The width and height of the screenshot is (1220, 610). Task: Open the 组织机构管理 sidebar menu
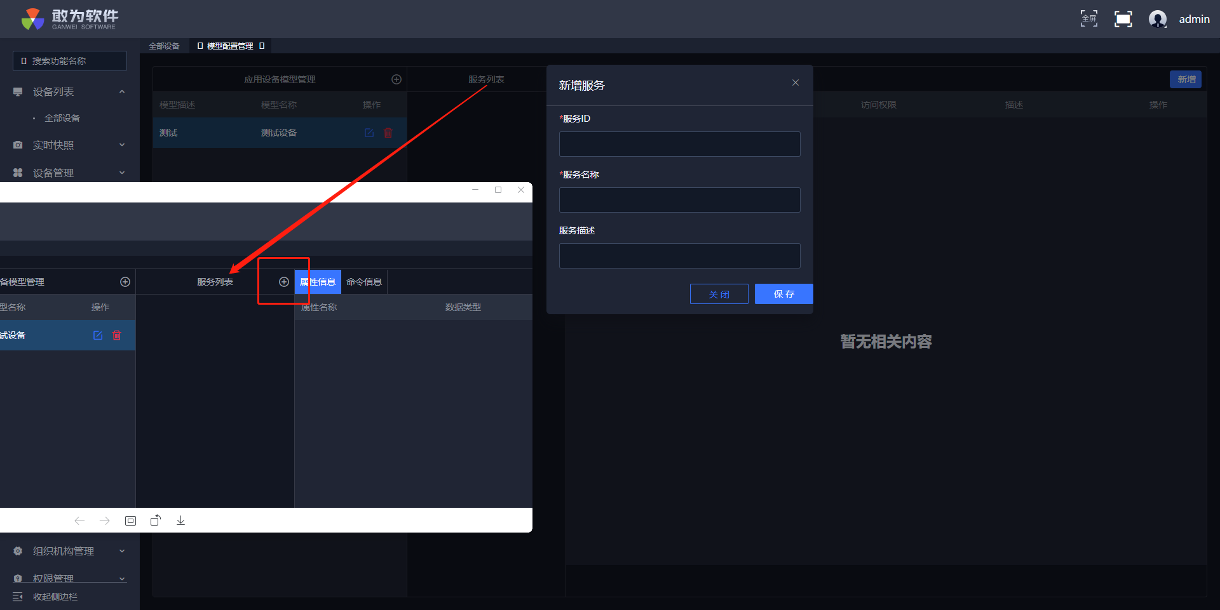click(x=64, y=551)
